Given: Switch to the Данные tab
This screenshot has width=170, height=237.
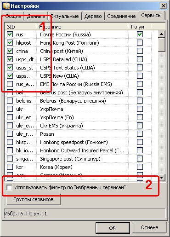Looking at the screenshot, I should [36, 16].
